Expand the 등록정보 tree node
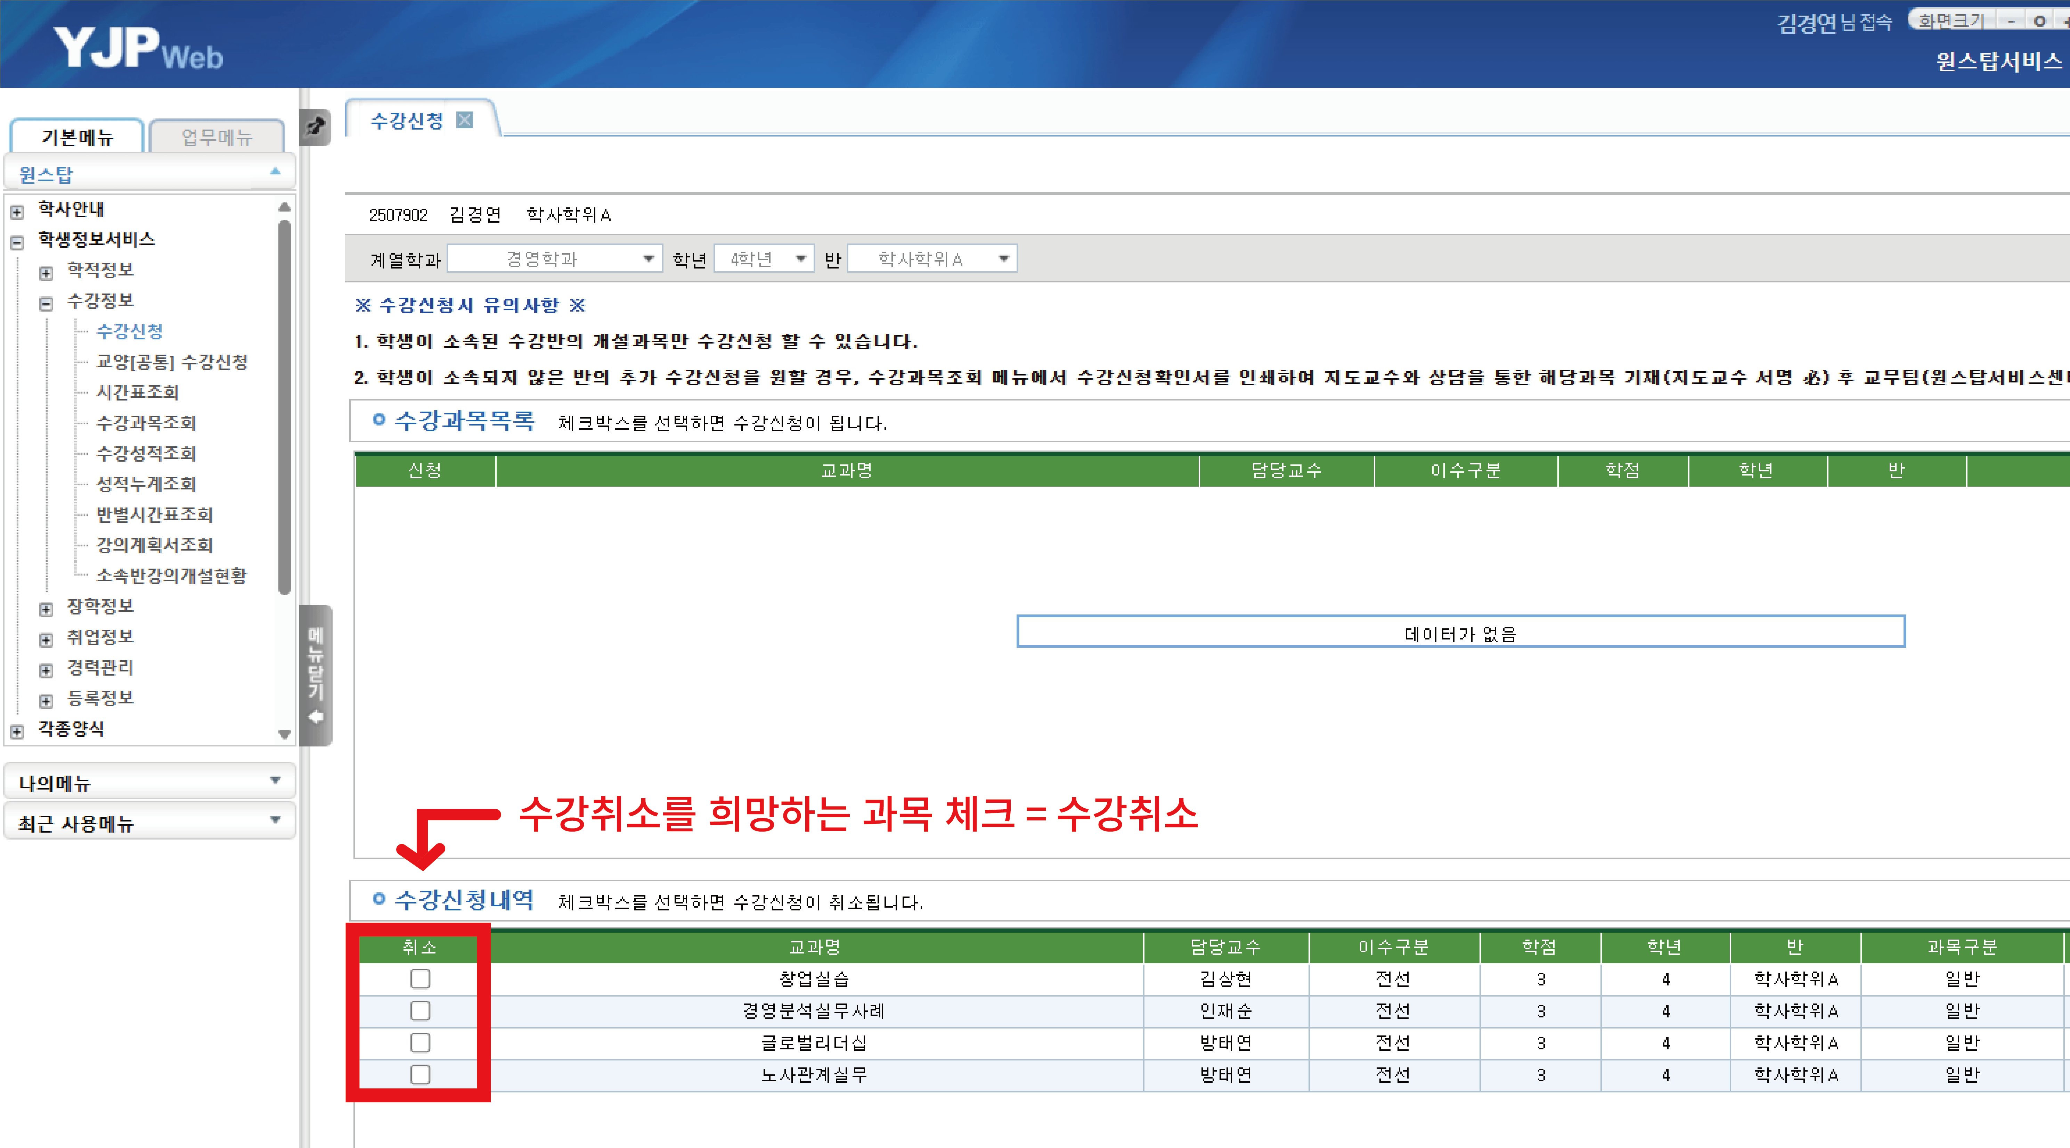Viewport: 2070px width, 1148px height. (x=46, y=701)
